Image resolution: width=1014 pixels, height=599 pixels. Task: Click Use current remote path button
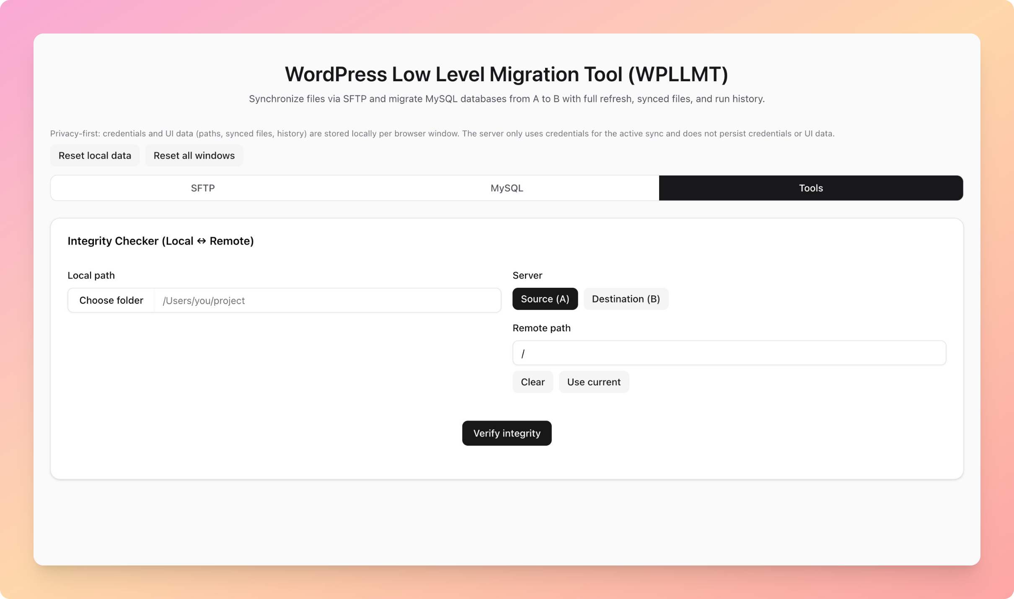click(594, 382)
